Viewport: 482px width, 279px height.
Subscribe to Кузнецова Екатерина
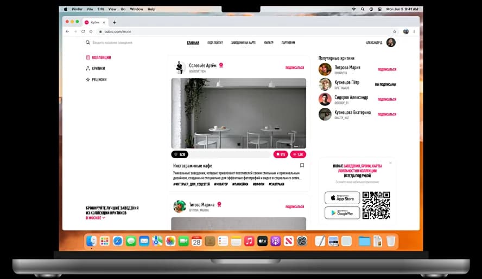pyautogui.click(x=386, y=114)
